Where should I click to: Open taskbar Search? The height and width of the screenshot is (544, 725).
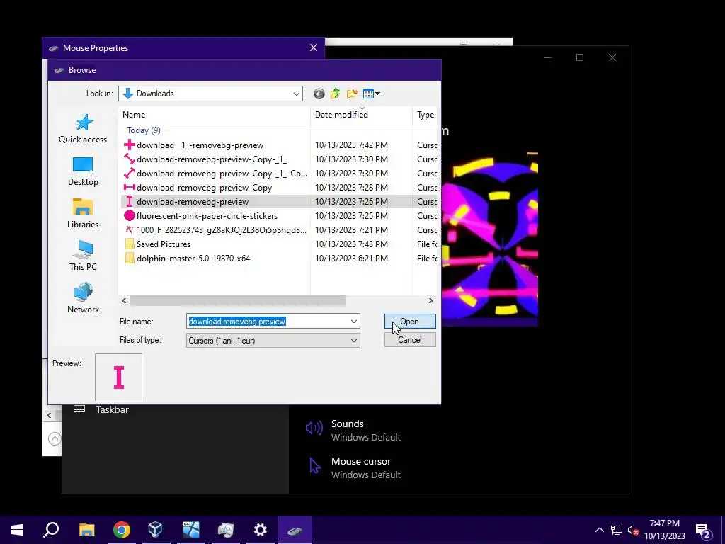51,530
